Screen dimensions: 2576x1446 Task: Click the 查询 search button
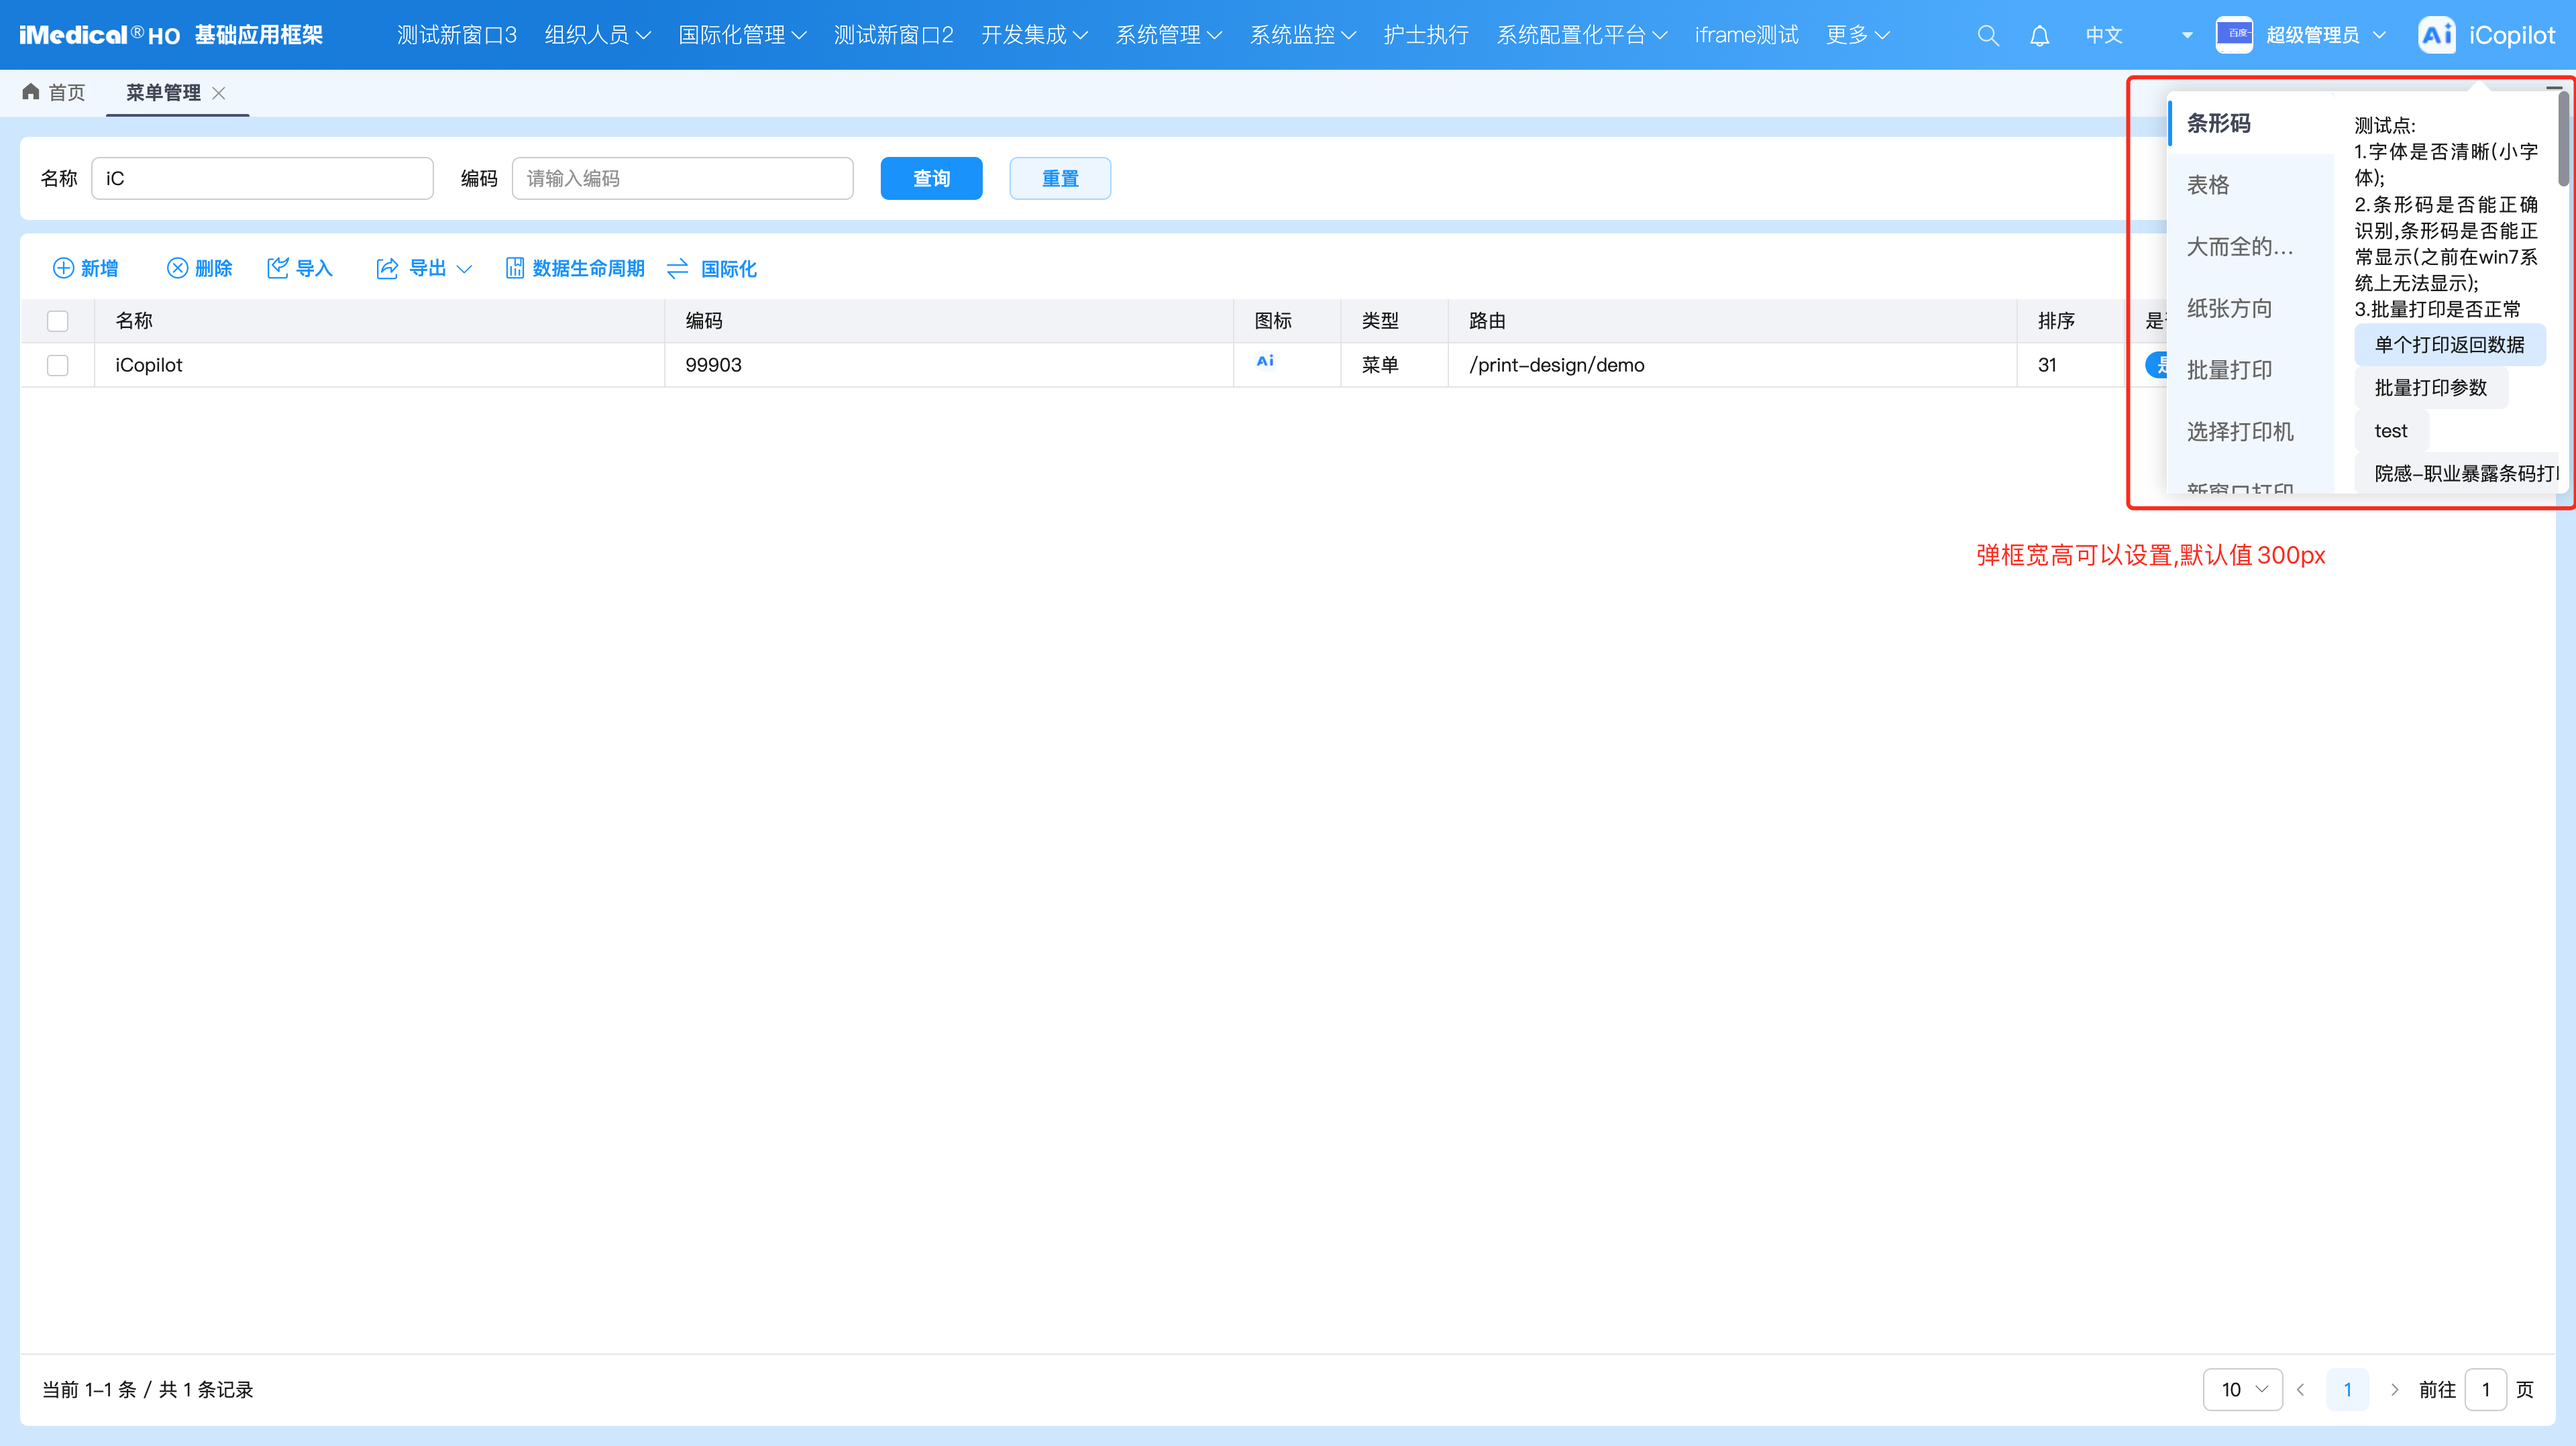pos(931,178)
